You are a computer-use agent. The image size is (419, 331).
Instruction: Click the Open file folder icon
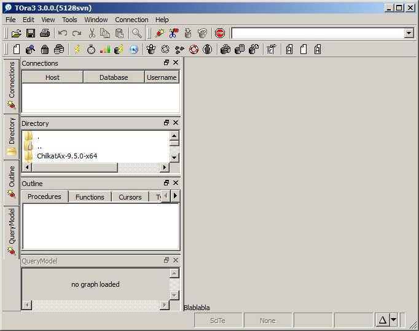[x=17, y=33]
